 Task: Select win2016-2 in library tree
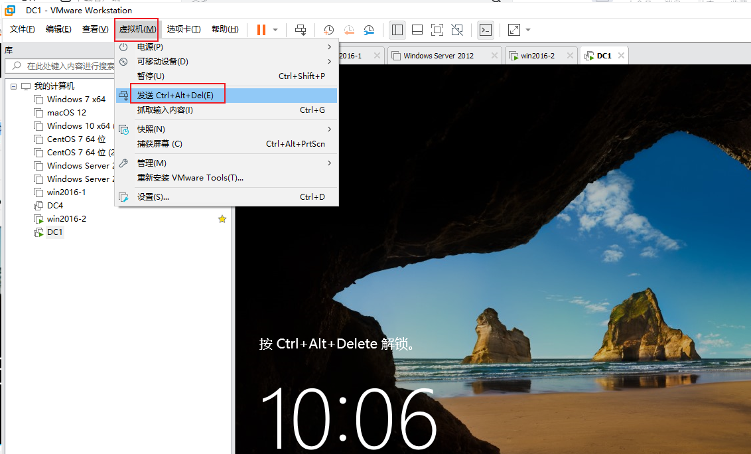click(x=66, y=219)
